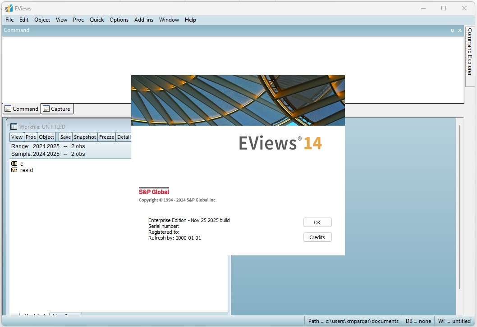Click the workfile grid icon beside UNTITLED

(14, 127)
